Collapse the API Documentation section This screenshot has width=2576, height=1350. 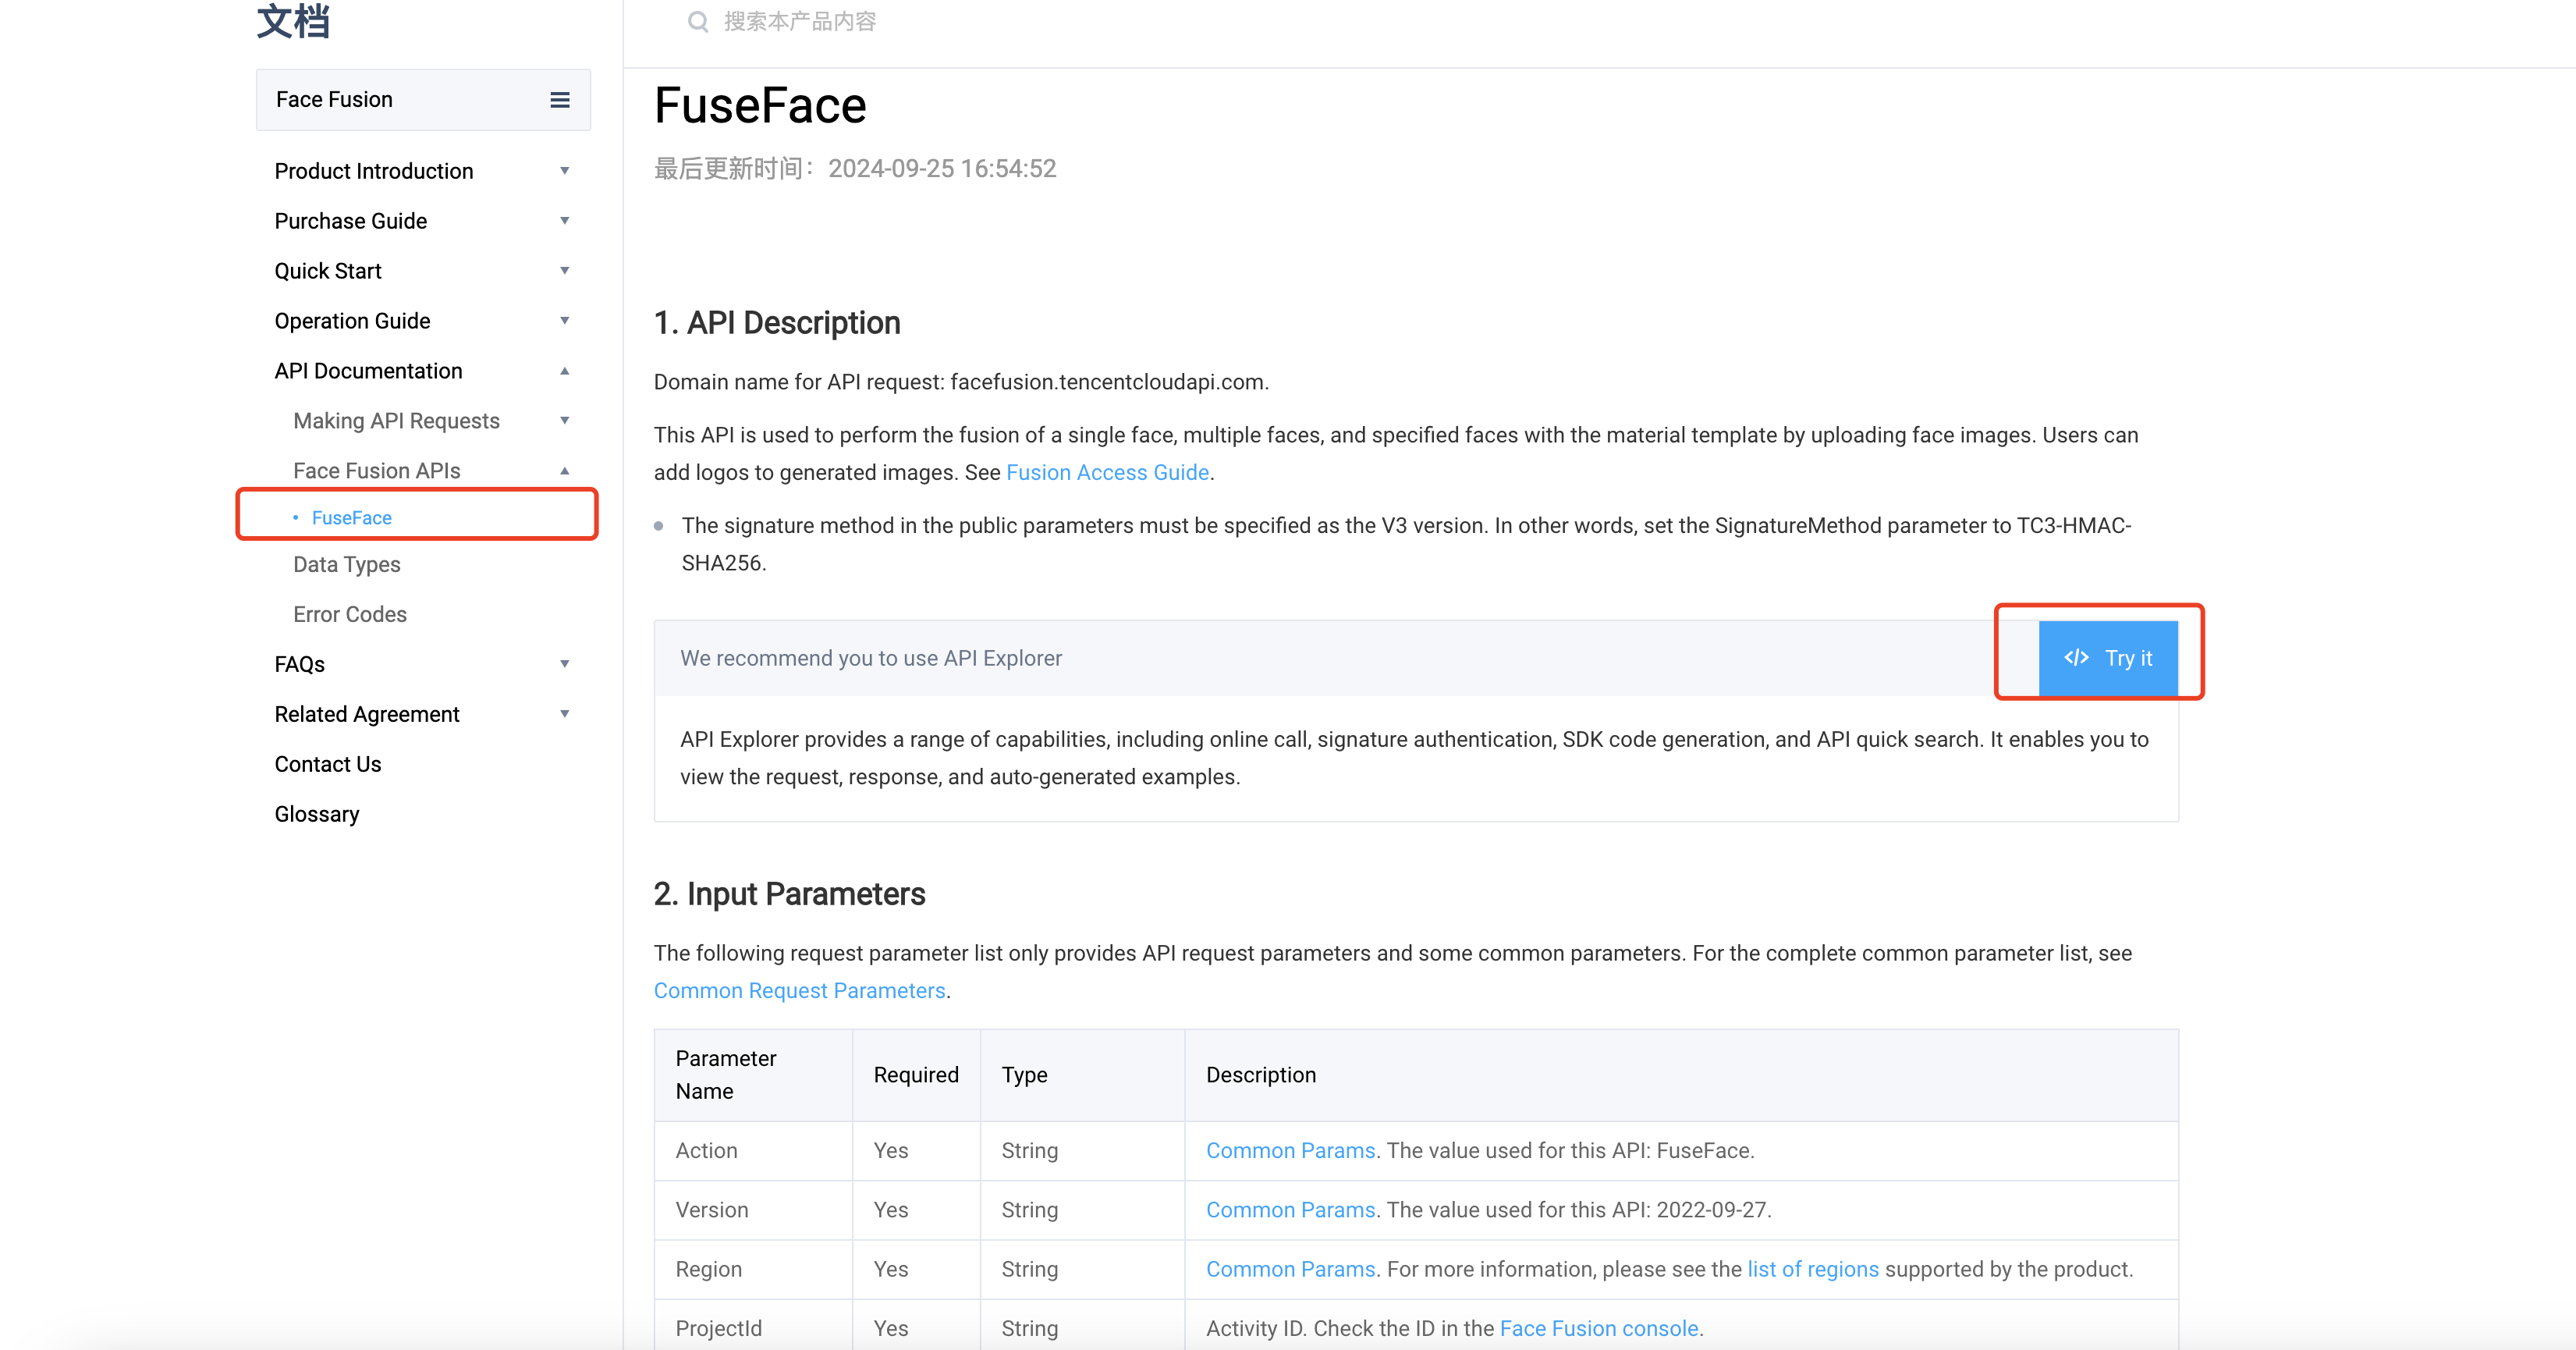(x=564, y=371)
